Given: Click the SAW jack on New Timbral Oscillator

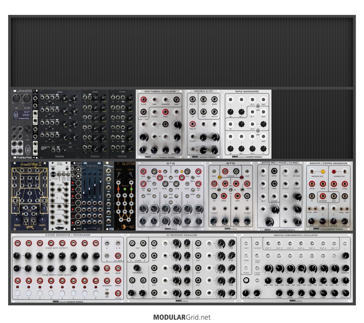Looking at the screenshot, I should 154,99.
